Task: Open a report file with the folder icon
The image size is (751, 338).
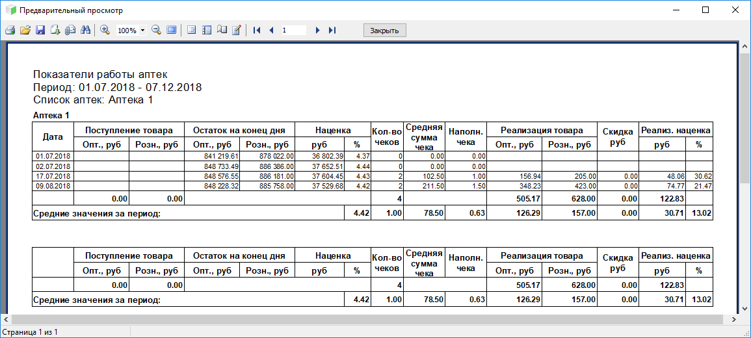Action: [x=25, y=31]
